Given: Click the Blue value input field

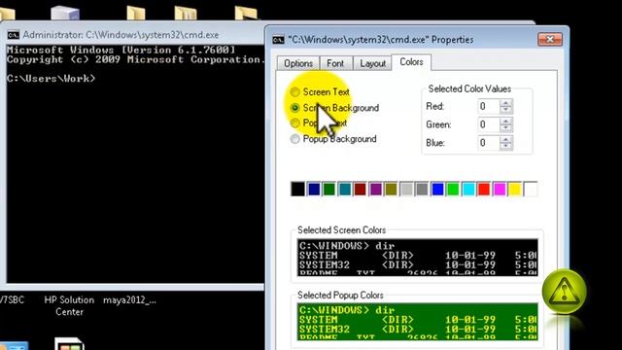Looking at the screenshot, I should click(489, 143).
